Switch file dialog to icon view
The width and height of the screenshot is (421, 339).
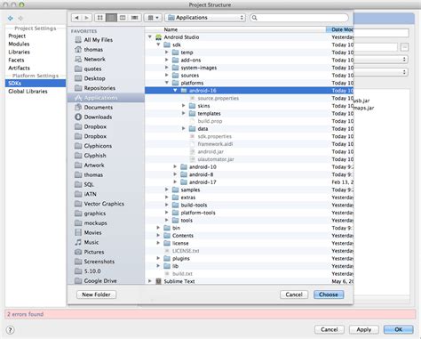point(100,18)
